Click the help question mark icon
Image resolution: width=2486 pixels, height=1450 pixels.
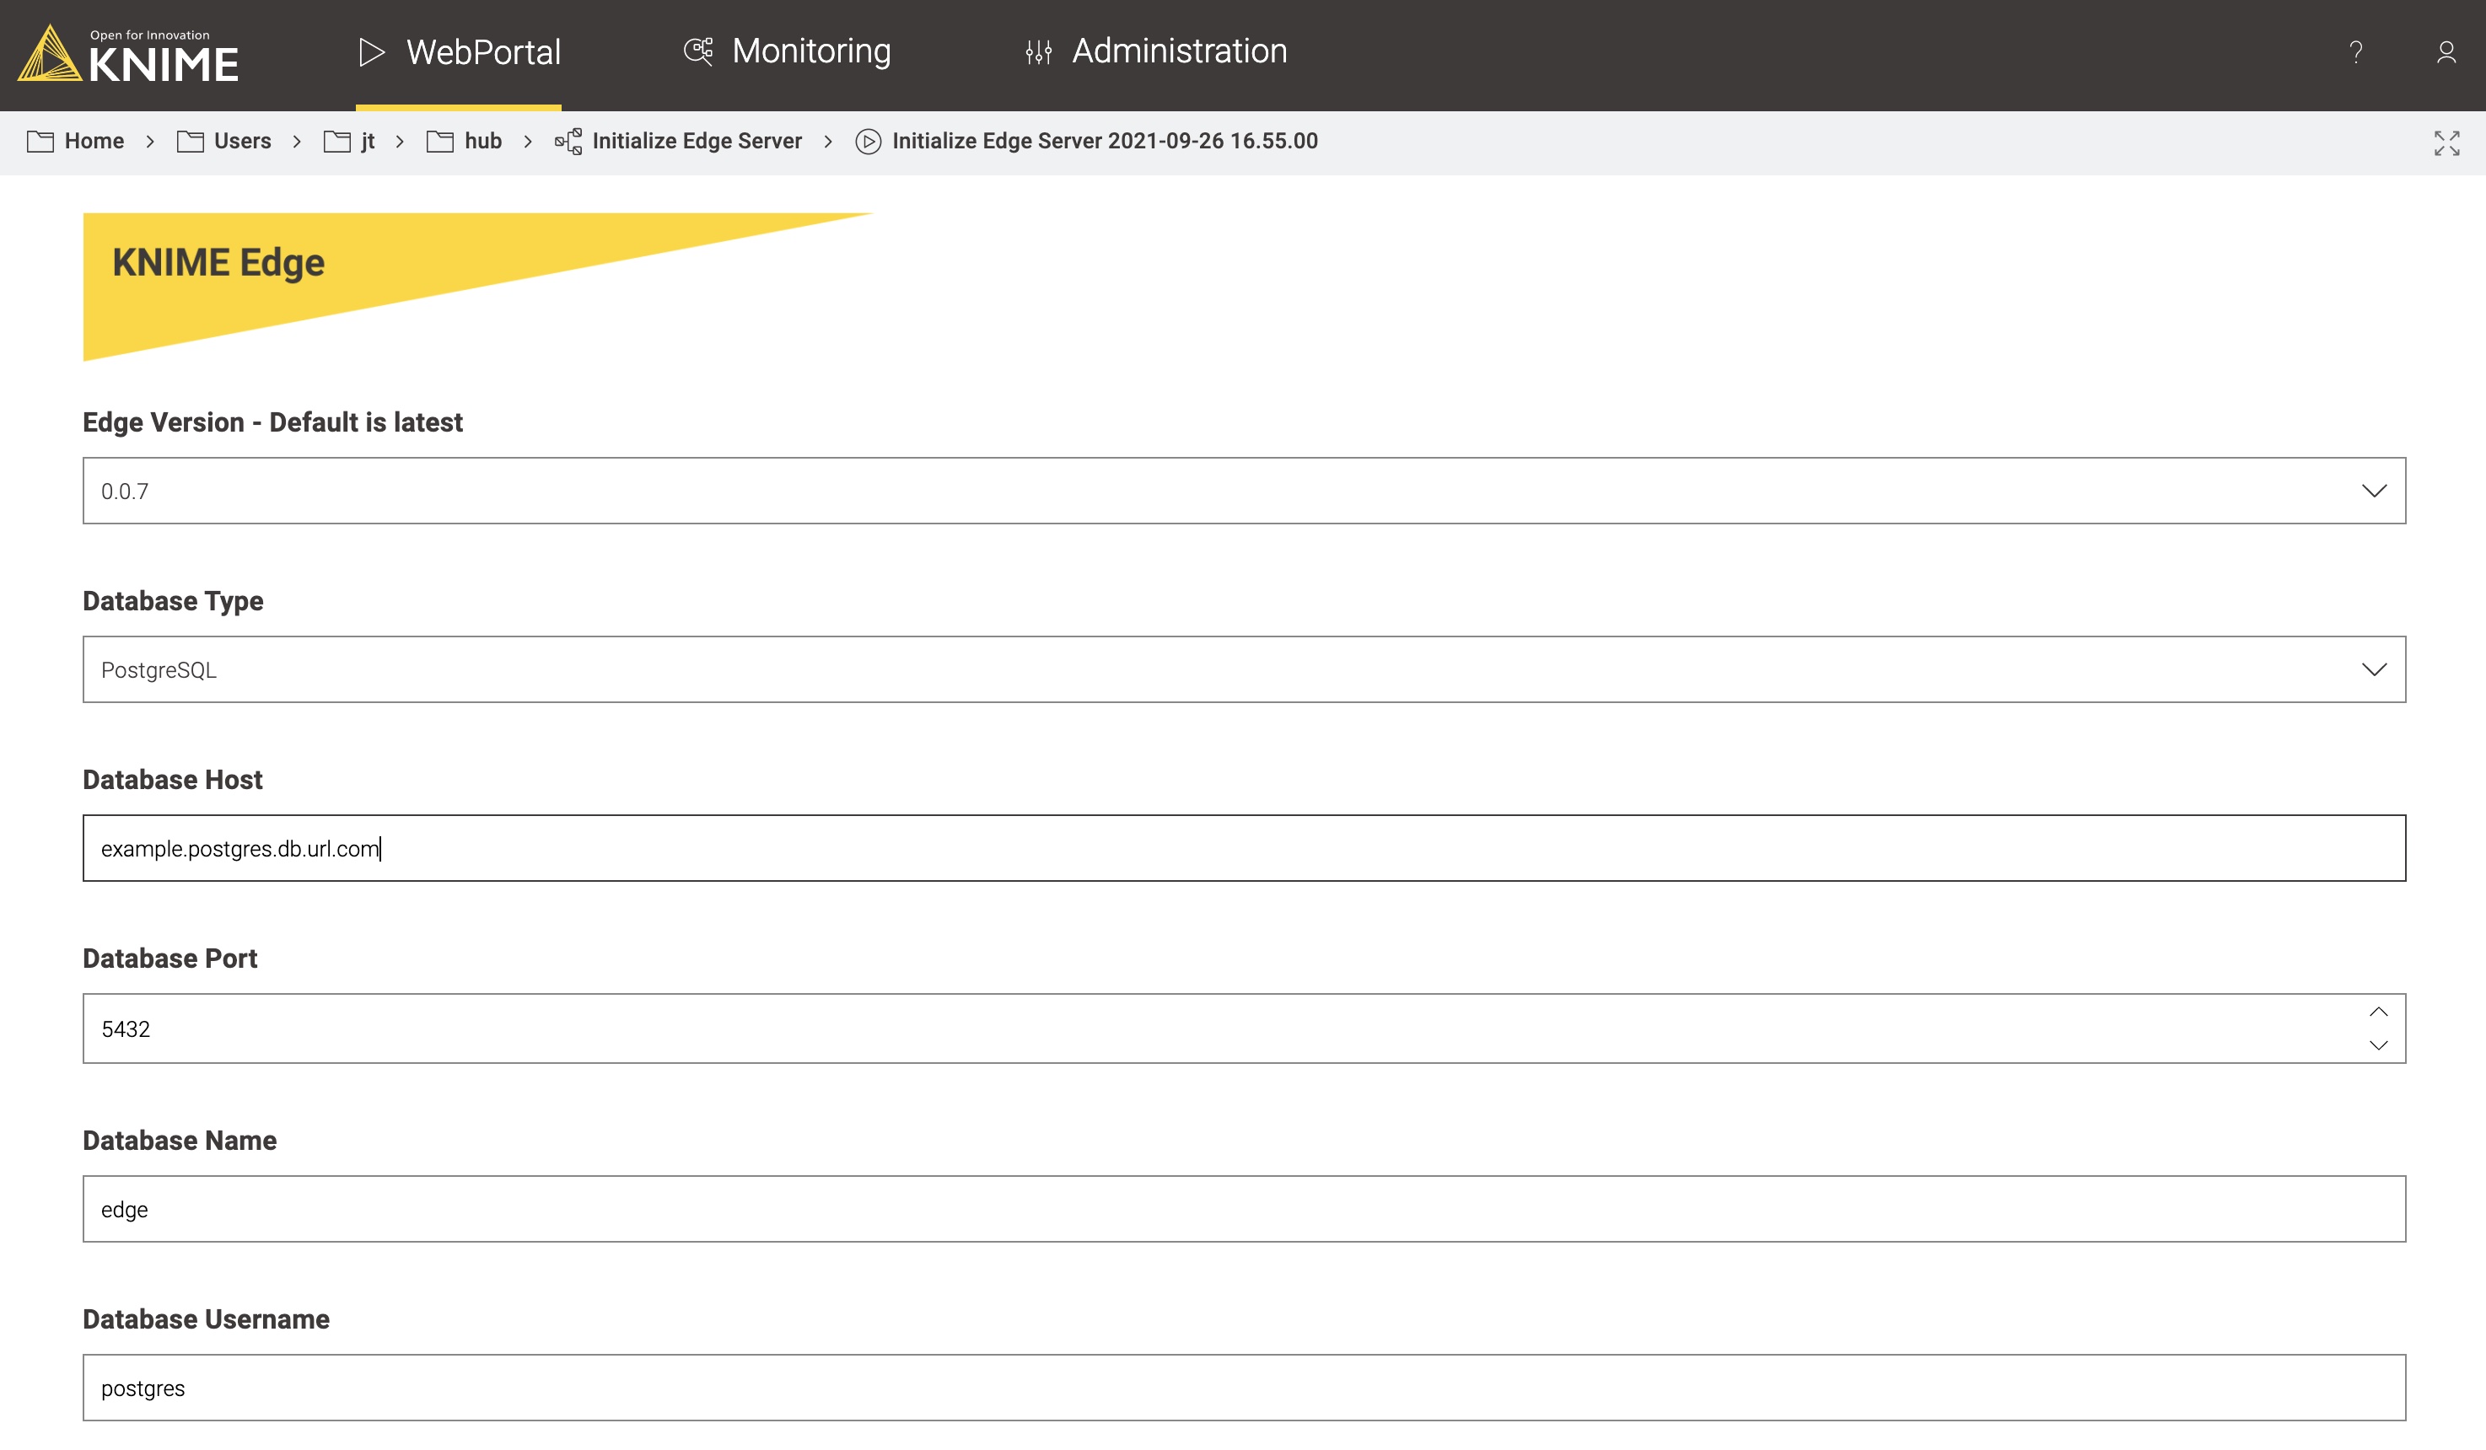[2356, 51]
